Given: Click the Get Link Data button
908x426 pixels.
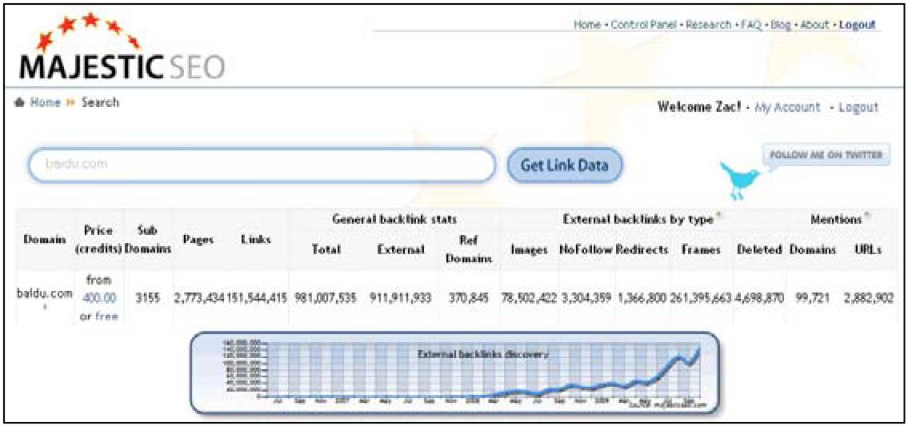Looking at the screenshot, I should (x=565, y=165).
